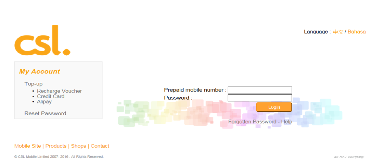Click the orange Login button

point(274,107)
